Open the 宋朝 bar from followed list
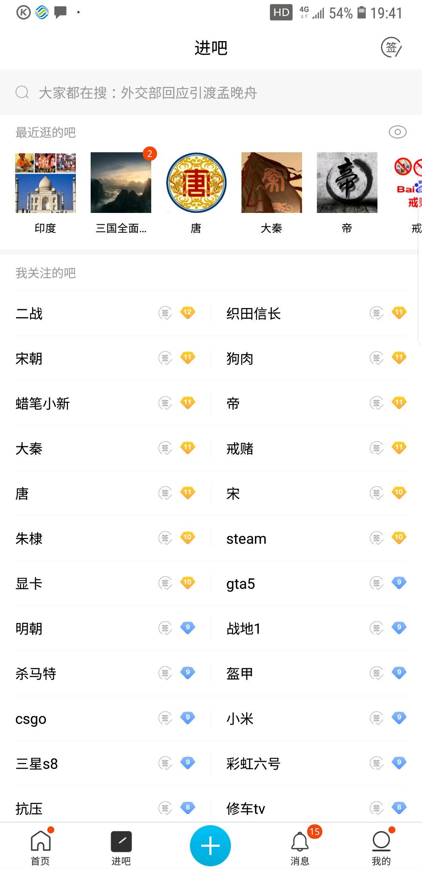The image size is (422, 869). [x=29, y=359]
